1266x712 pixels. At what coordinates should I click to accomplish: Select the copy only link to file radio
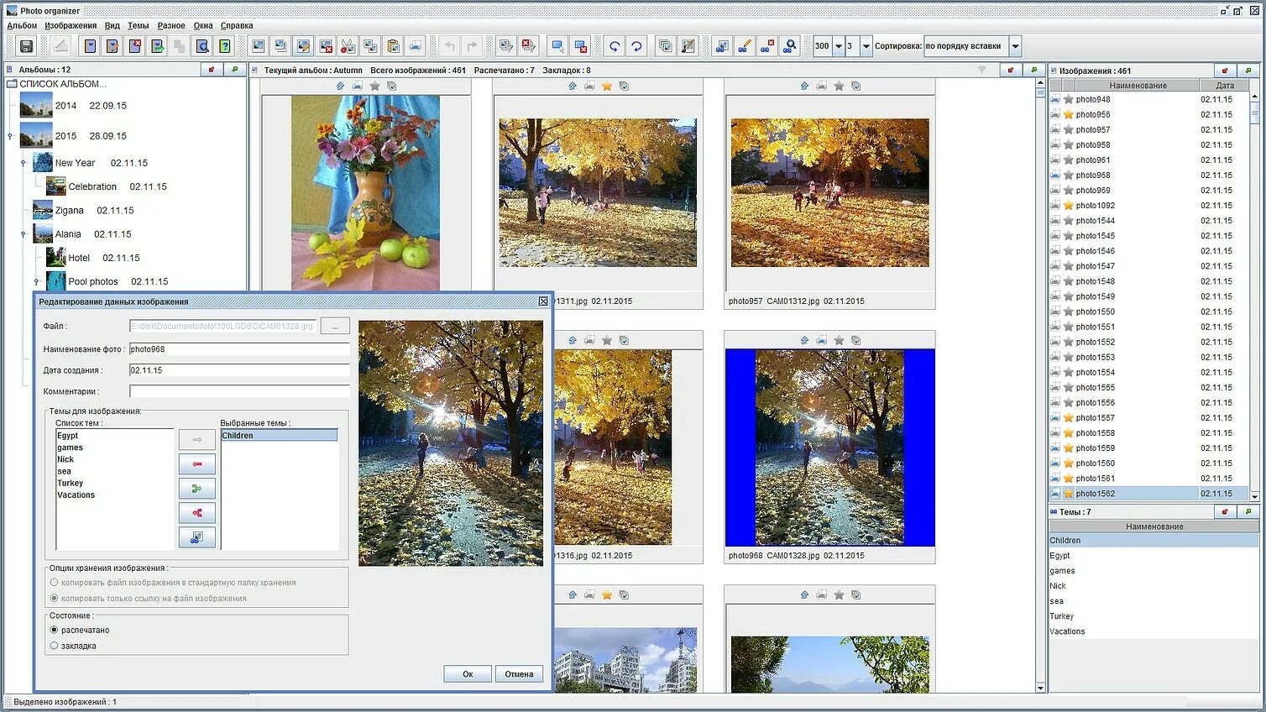pyautogui.click(x=55, y=599)
